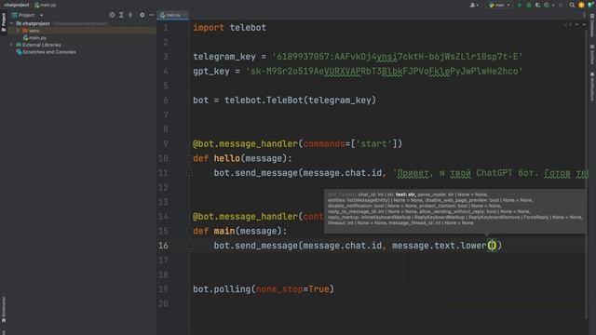Click the telegram_key variable on line 3
596x335 pixels.
[224, 57]
